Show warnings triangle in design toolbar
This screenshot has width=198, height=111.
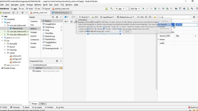(x=155, y=17)
